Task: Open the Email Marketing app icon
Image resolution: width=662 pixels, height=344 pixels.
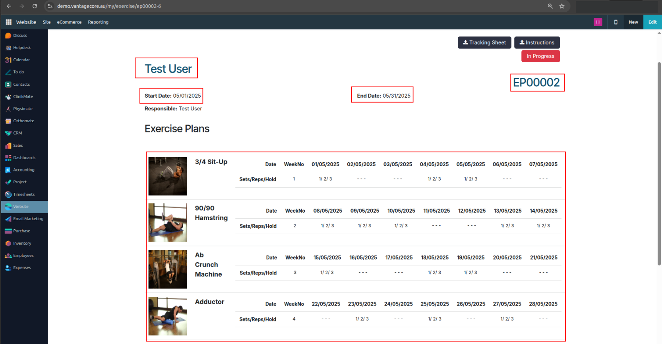Action: (x=8, y=219)
